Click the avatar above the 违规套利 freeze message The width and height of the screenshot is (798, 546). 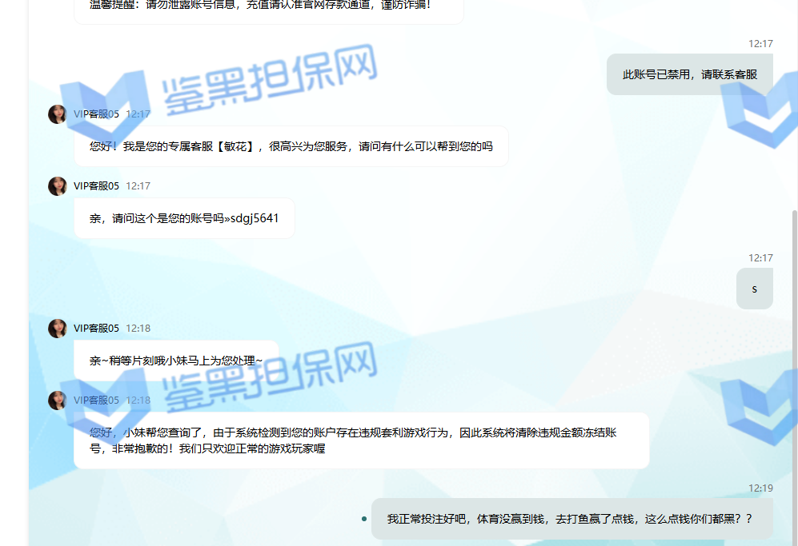point(57,401)
